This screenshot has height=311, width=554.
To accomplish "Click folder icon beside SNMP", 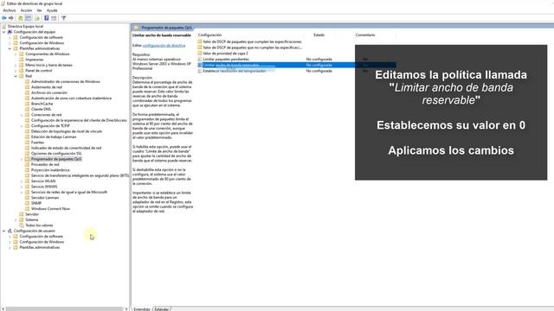I will (27, 203).
